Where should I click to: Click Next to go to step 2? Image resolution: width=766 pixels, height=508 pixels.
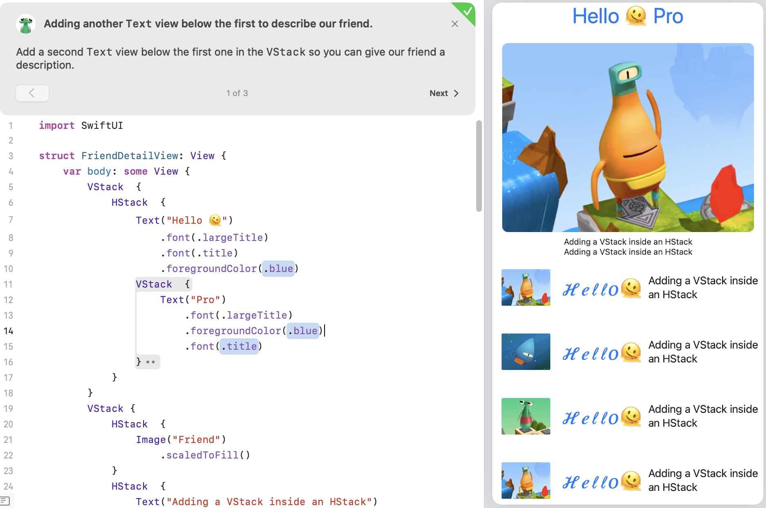pyautogui.click(x=439, y=93)
